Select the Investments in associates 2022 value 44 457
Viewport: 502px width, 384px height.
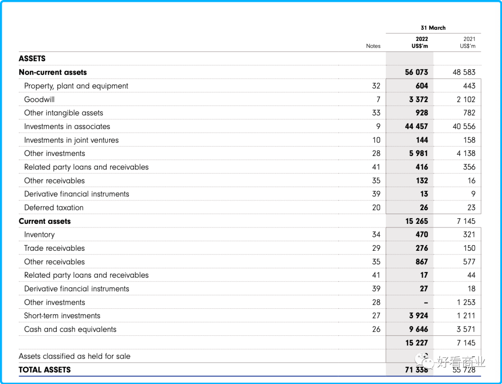(x=416, y=126)
